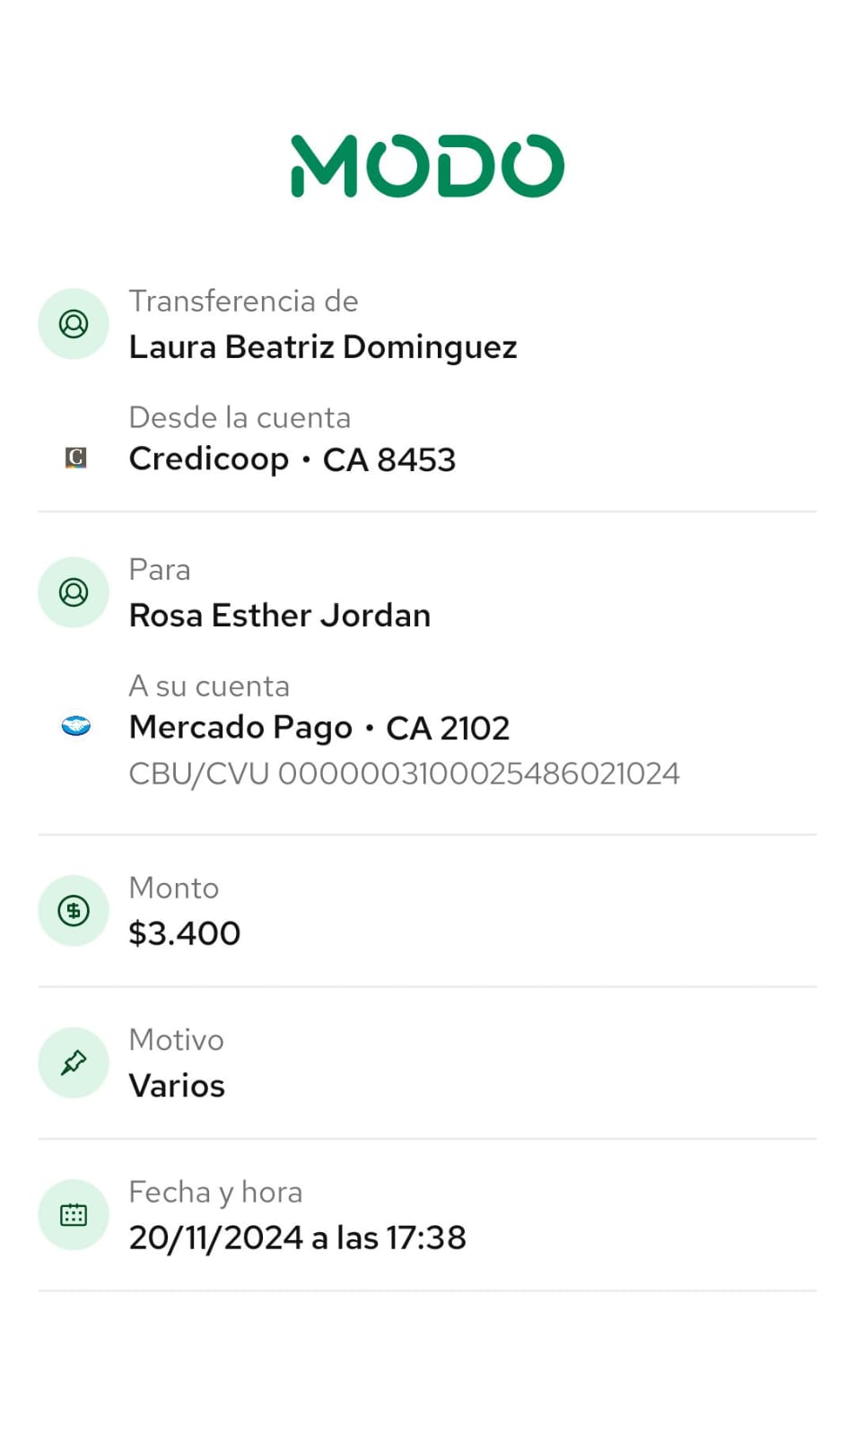Tap the Mercado Pago handshake logo
Viewport: 855px width, 1435px height.
(76, 726)
